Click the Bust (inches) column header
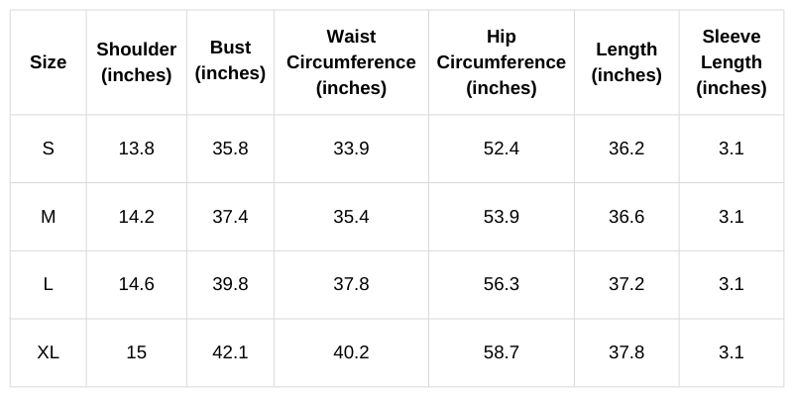Screen dimensions: 793x396 point(230,61)
